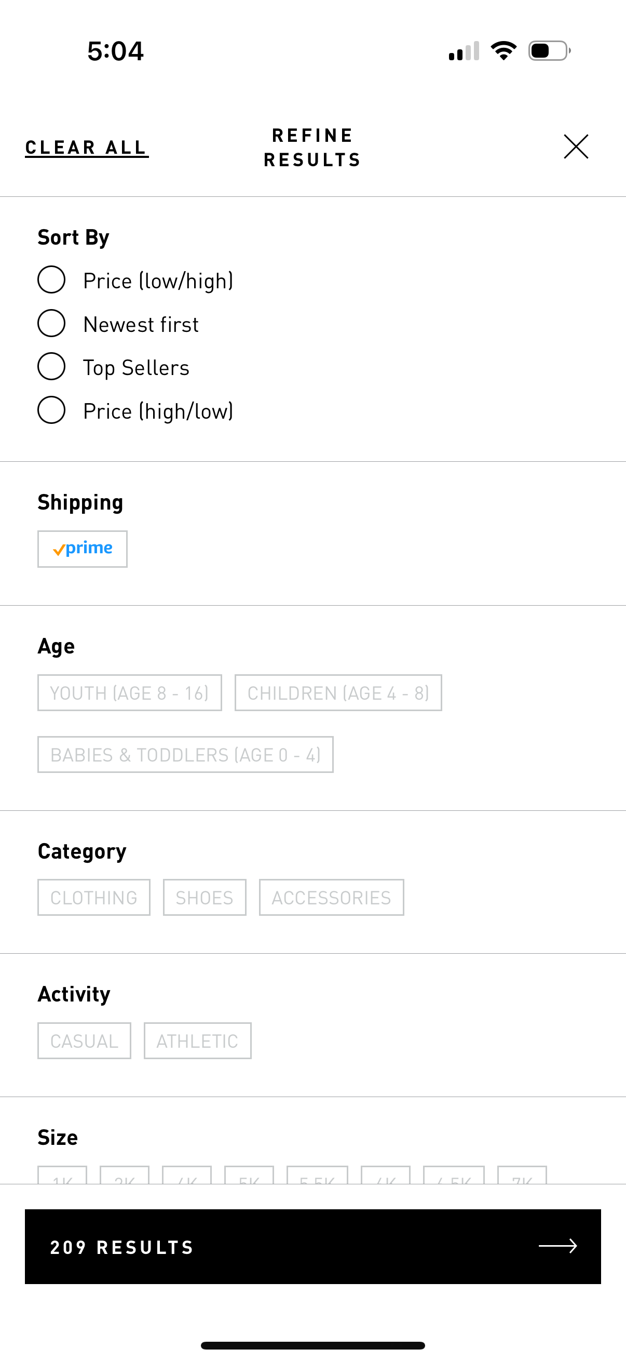This screenshot has width=626, height=1362.
Task: Filter by Babies & Toddlers age group
Action: 185,754
